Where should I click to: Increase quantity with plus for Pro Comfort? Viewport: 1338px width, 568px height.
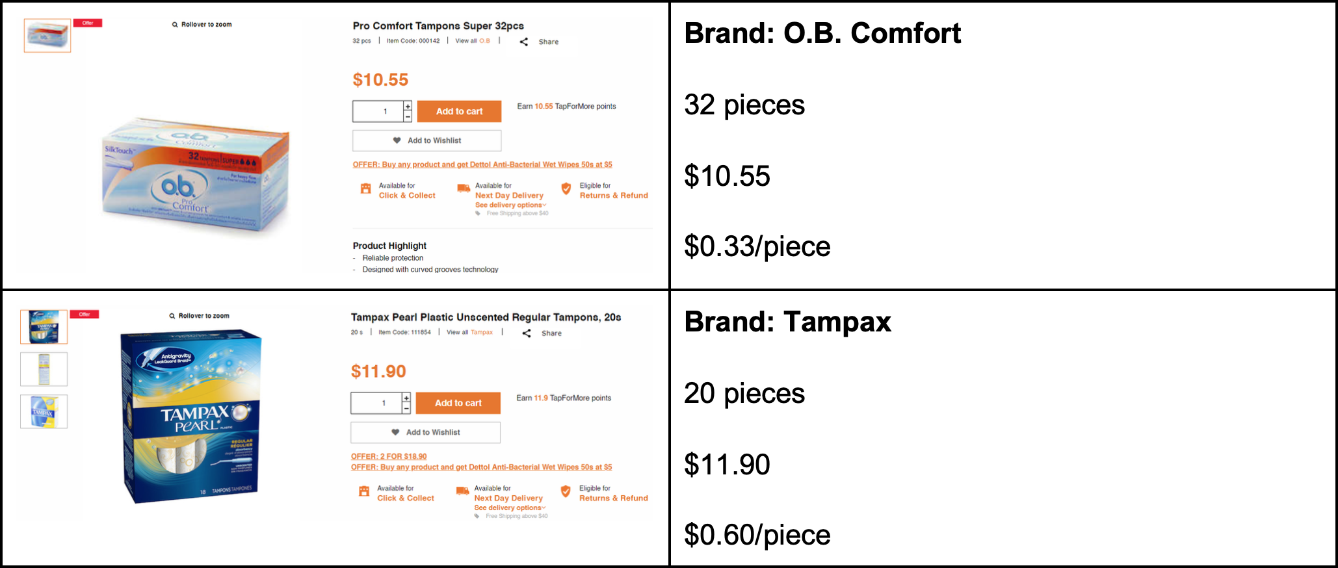coord(408,106)
